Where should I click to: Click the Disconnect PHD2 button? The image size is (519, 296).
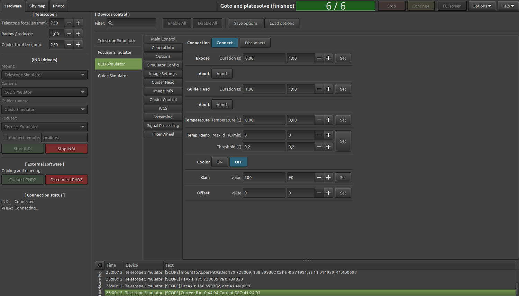tap(66, 179)
